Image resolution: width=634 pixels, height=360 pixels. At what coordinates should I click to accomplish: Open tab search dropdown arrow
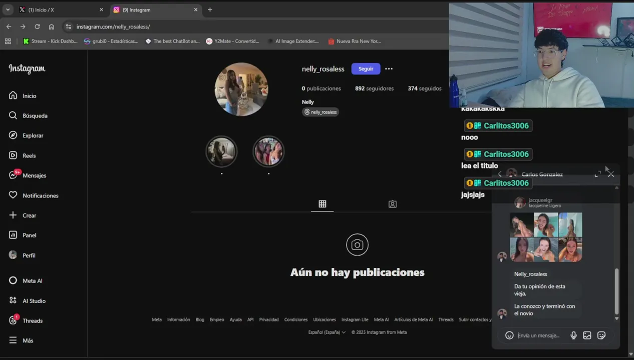pyautogui.click(x=8, y=9)
